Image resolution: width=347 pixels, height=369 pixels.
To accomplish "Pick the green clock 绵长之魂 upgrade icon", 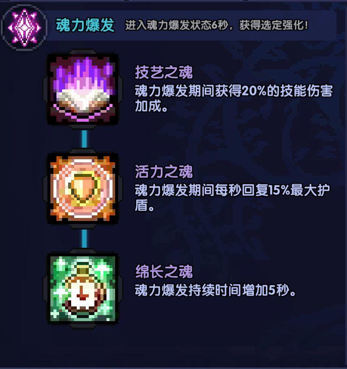I will tap(83, 289).
